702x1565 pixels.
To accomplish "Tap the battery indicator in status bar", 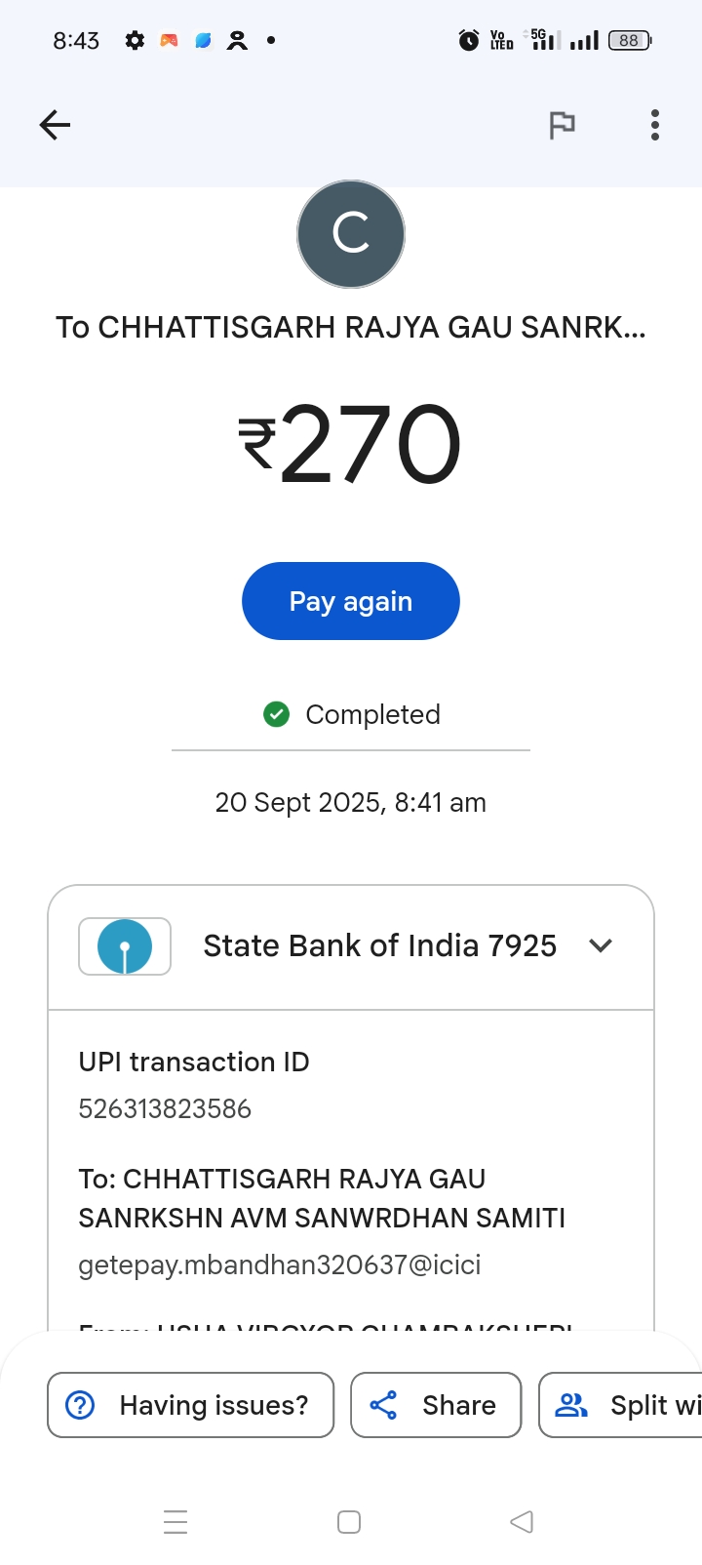I will 629,40.
